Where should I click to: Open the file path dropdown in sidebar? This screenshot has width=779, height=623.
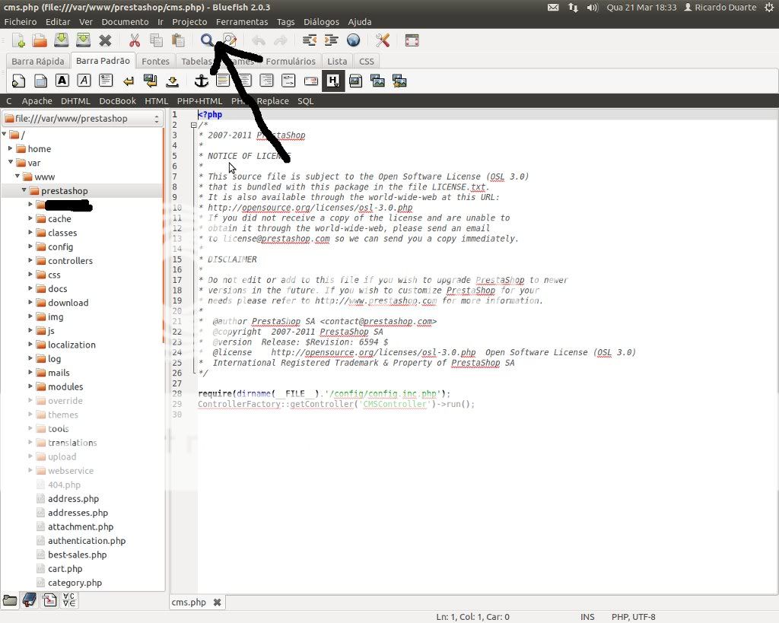[x=157, y=119]
